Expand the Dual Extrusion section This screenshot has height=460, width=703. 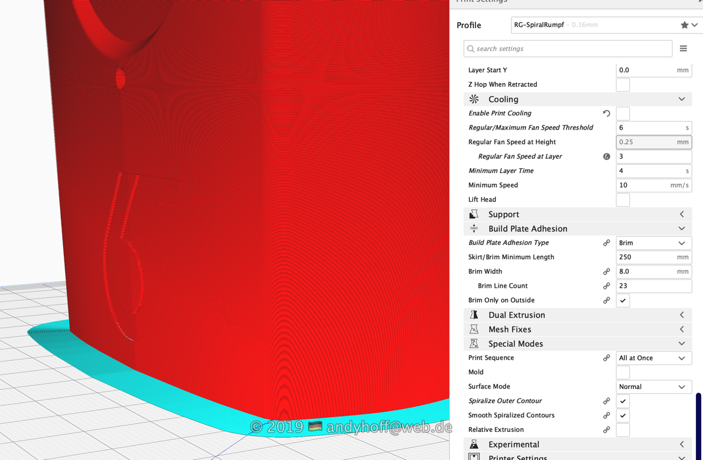coord(577,315)
